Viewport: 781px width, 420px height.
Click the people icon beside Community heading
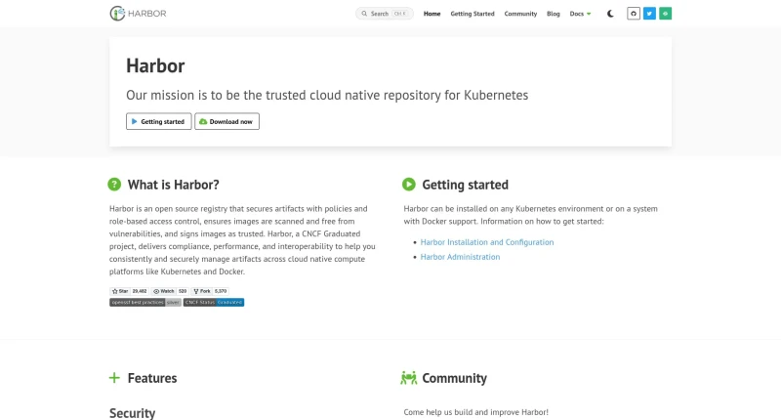pyautogui.click(x=408, y=378)
